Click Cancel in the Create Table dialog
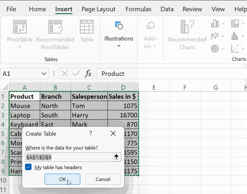This screenshot has height=194, width=247. [103, 179]
